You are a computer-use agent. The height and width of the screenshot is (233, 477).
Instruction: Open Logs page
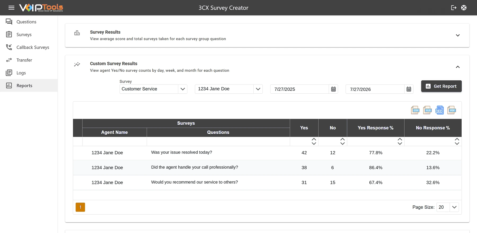tap(29, 73)
